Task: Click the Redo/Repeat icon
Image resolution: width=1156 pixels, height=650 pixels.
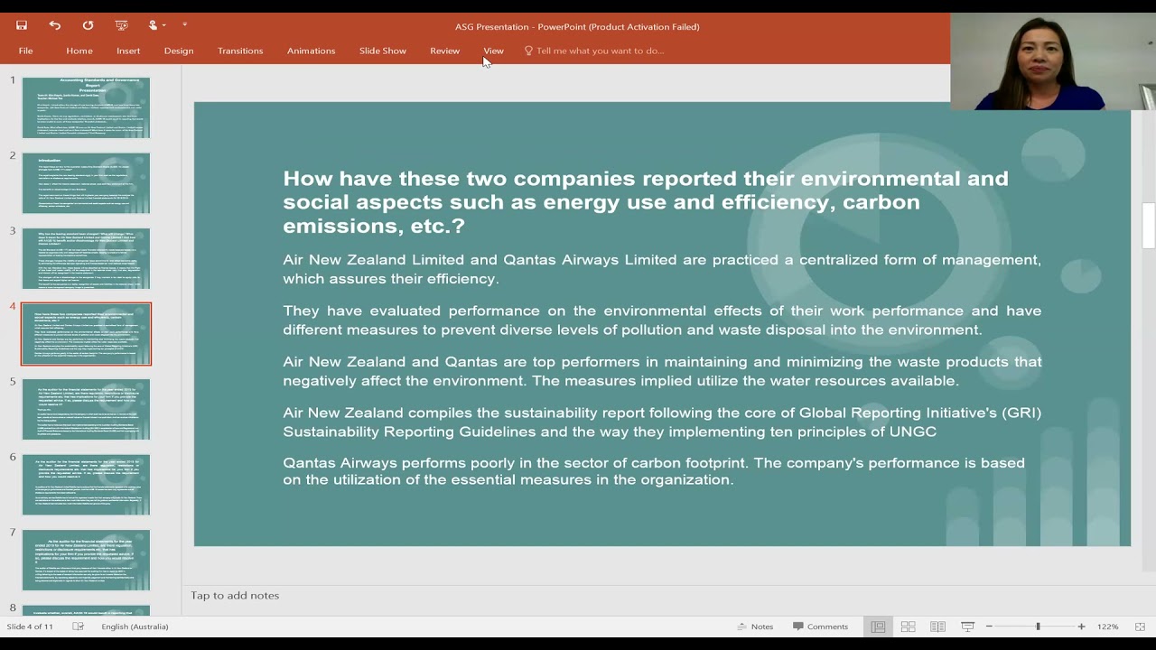Action: click(x=88, y=25)
